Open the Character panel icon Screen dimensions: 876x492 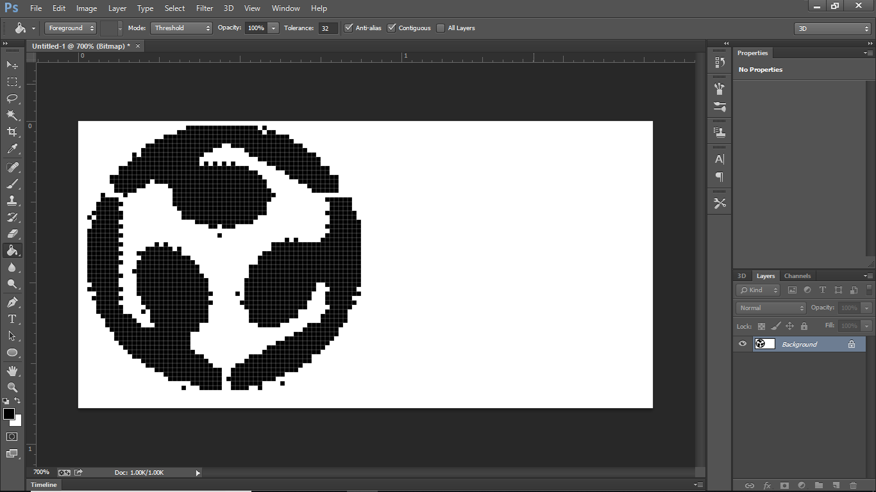click(x=720, y=159)
